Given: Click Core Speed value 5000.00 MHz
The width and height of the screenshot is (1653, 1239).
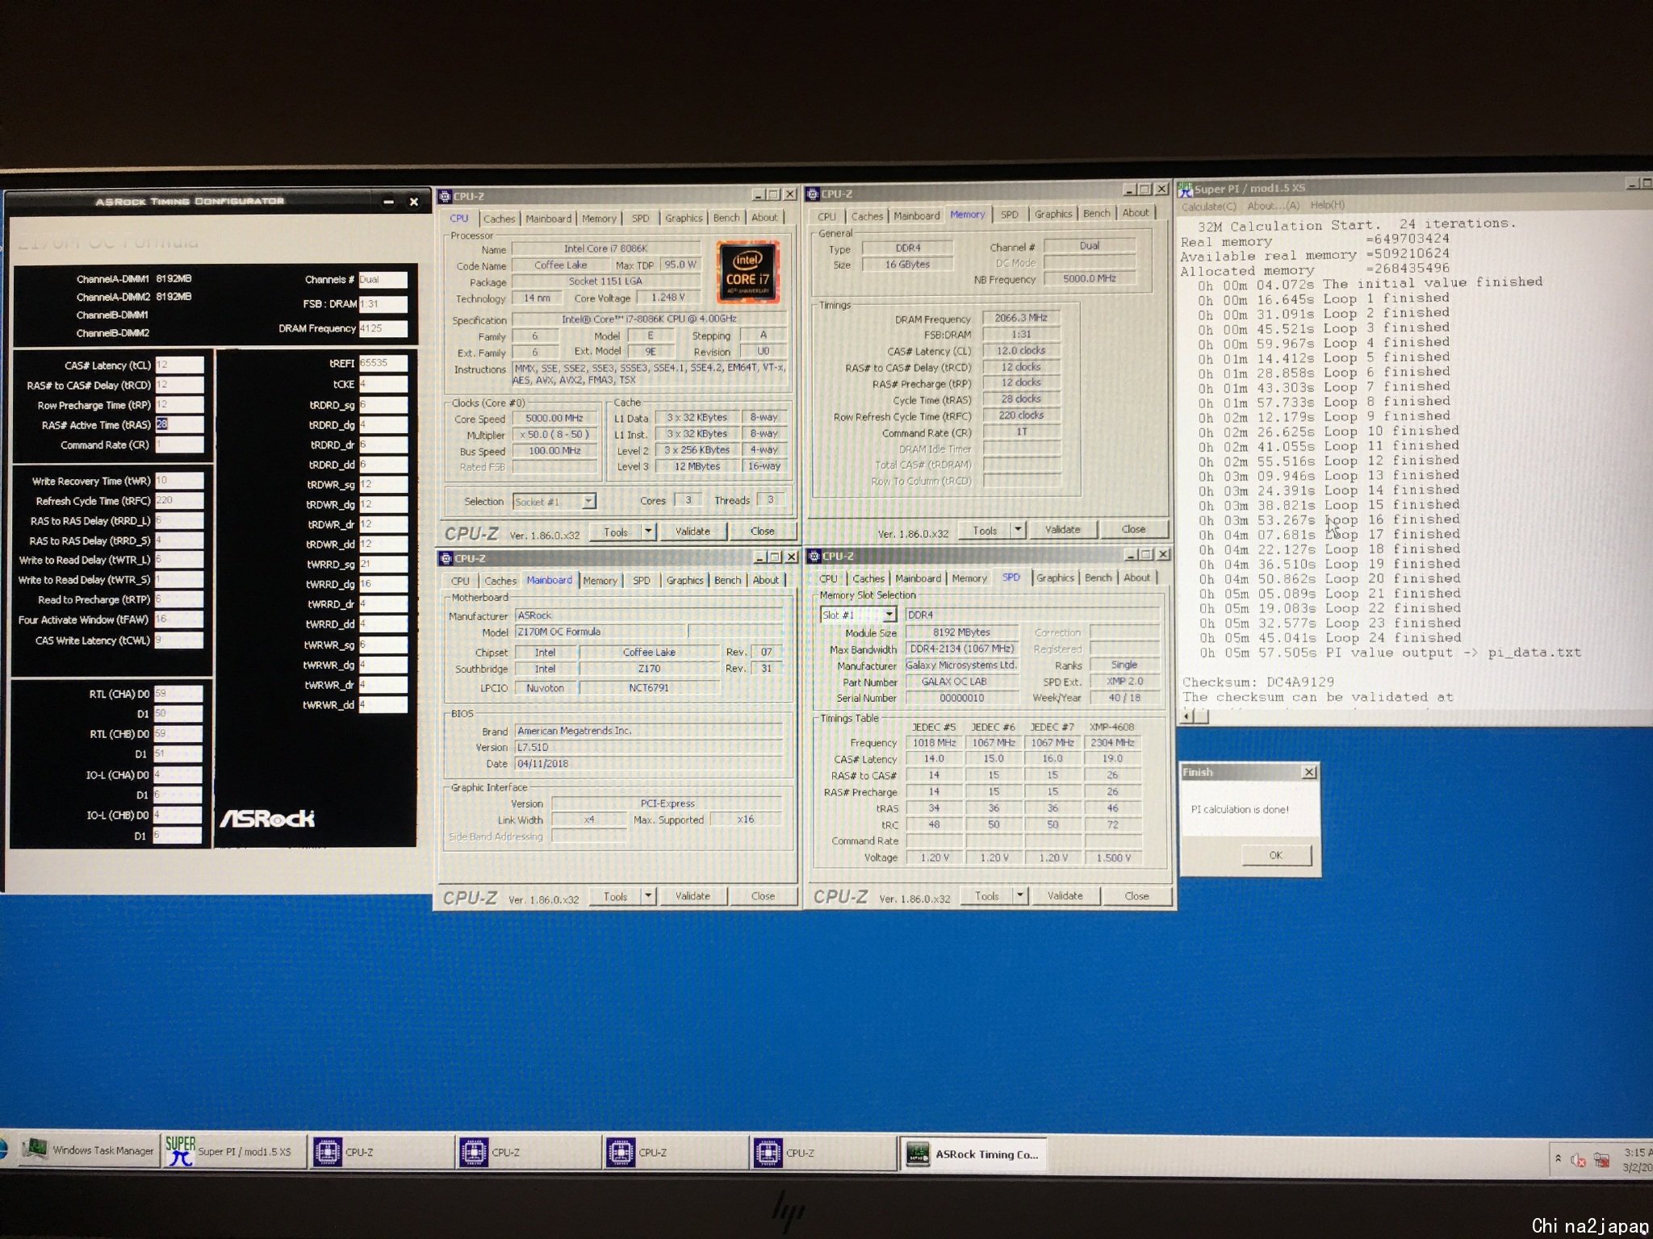Looking at the screenshot, I should tap(553, 419).
